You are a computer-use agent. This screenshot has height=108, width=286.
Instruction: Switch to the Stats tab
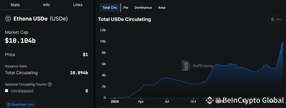15,5
